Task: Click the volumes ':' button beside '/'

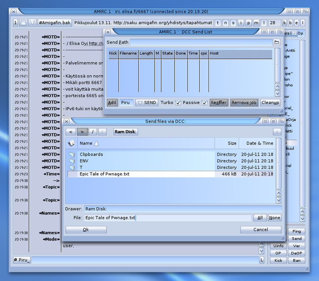Action: [x=102, y=132]
